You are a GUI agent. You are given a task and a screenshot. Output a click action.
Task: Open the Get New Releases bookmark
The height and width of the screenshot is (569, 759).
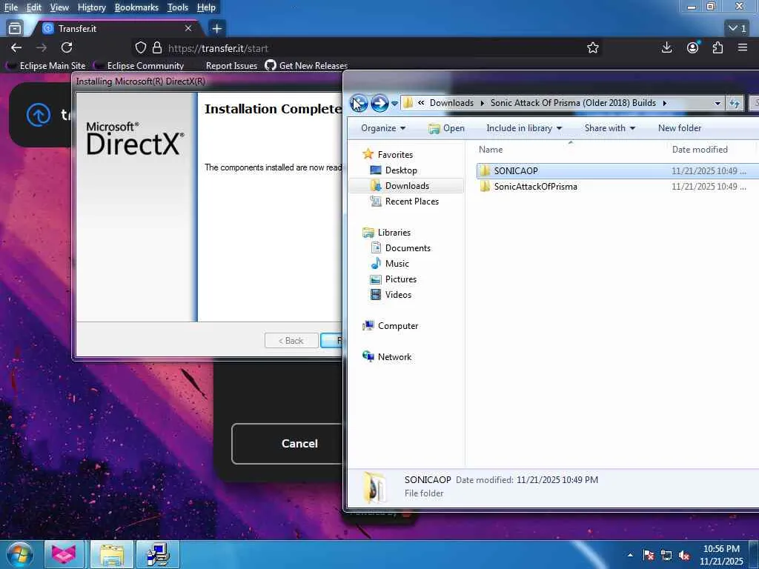(306, 66)
